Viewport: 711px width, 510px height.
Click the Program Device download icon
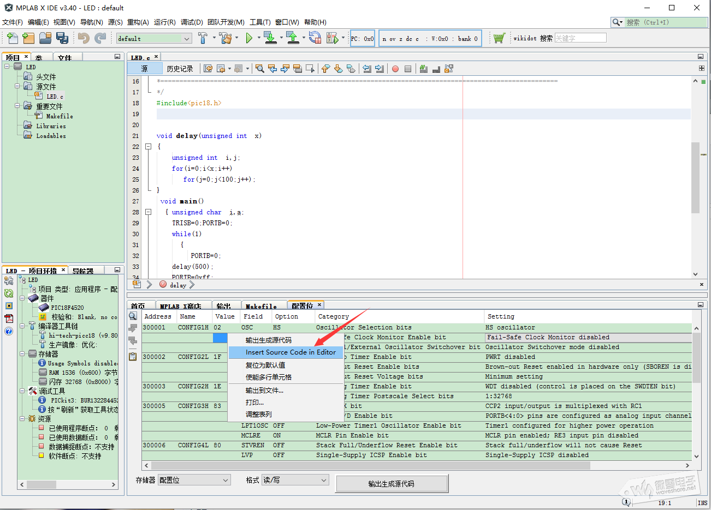pyautogui.click(x=270, y=38)
